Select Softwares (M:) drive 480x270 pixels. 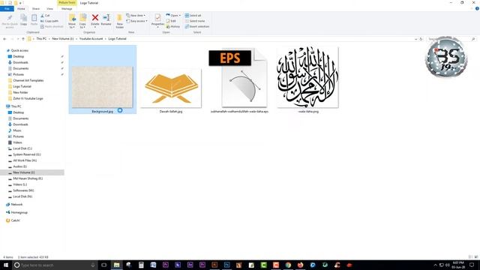[23, 190]
